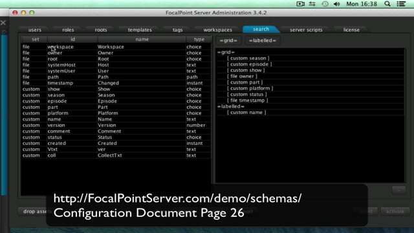Select [ custom season ] entry
This screenshot has height=233, width=414.
pyautogui.click(x=248, y=58)
